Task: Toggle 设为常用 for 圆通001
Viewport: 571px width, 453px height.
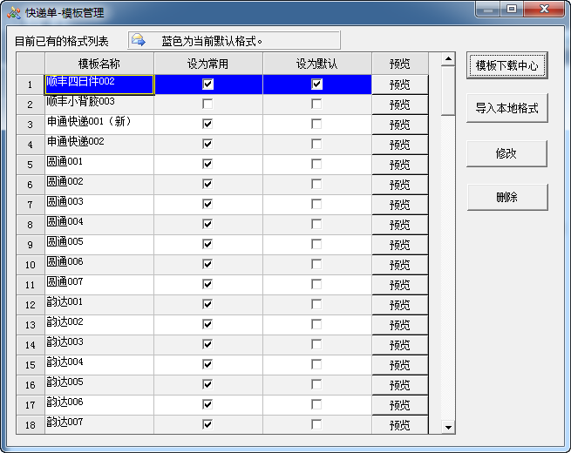Action: pos(207,164)
